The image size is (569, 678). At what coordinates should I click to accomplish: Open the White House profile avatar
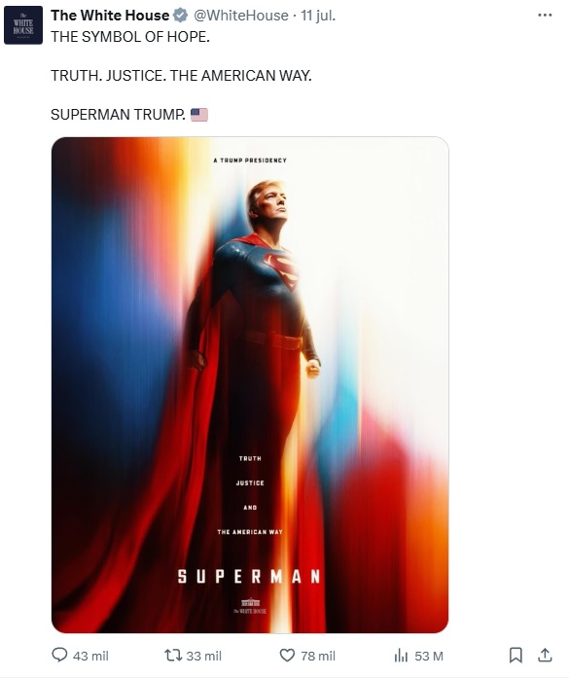(23, 25)
